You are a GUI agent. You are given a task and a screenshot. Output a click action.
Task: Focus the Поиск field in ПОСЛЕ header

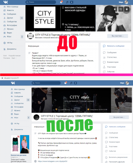[46, 83]
